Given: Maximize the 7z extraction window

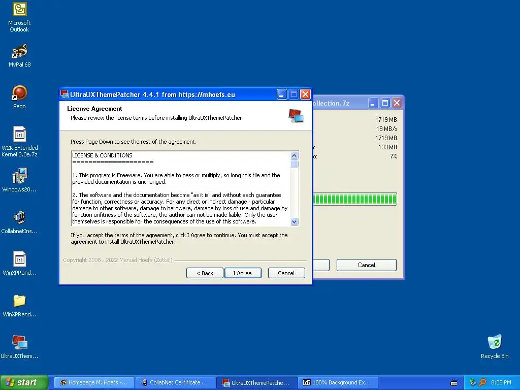Looking at the screenshot, I should click(385, 103).
